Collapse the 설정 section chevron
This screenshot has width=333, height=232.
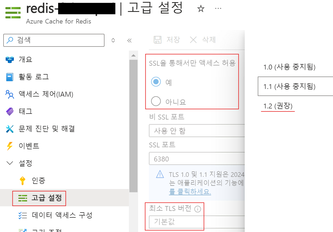pyautogui.click(x=10, y=163)
